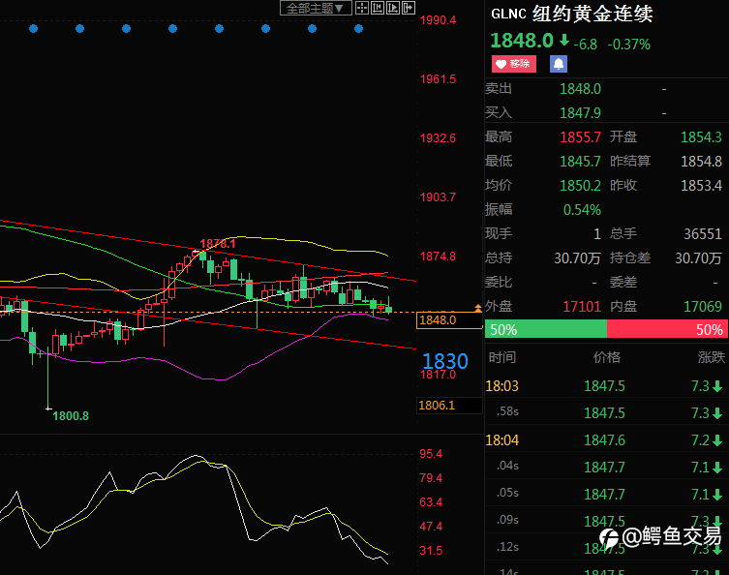Click the down arrow in .05s row

(717, 494)
